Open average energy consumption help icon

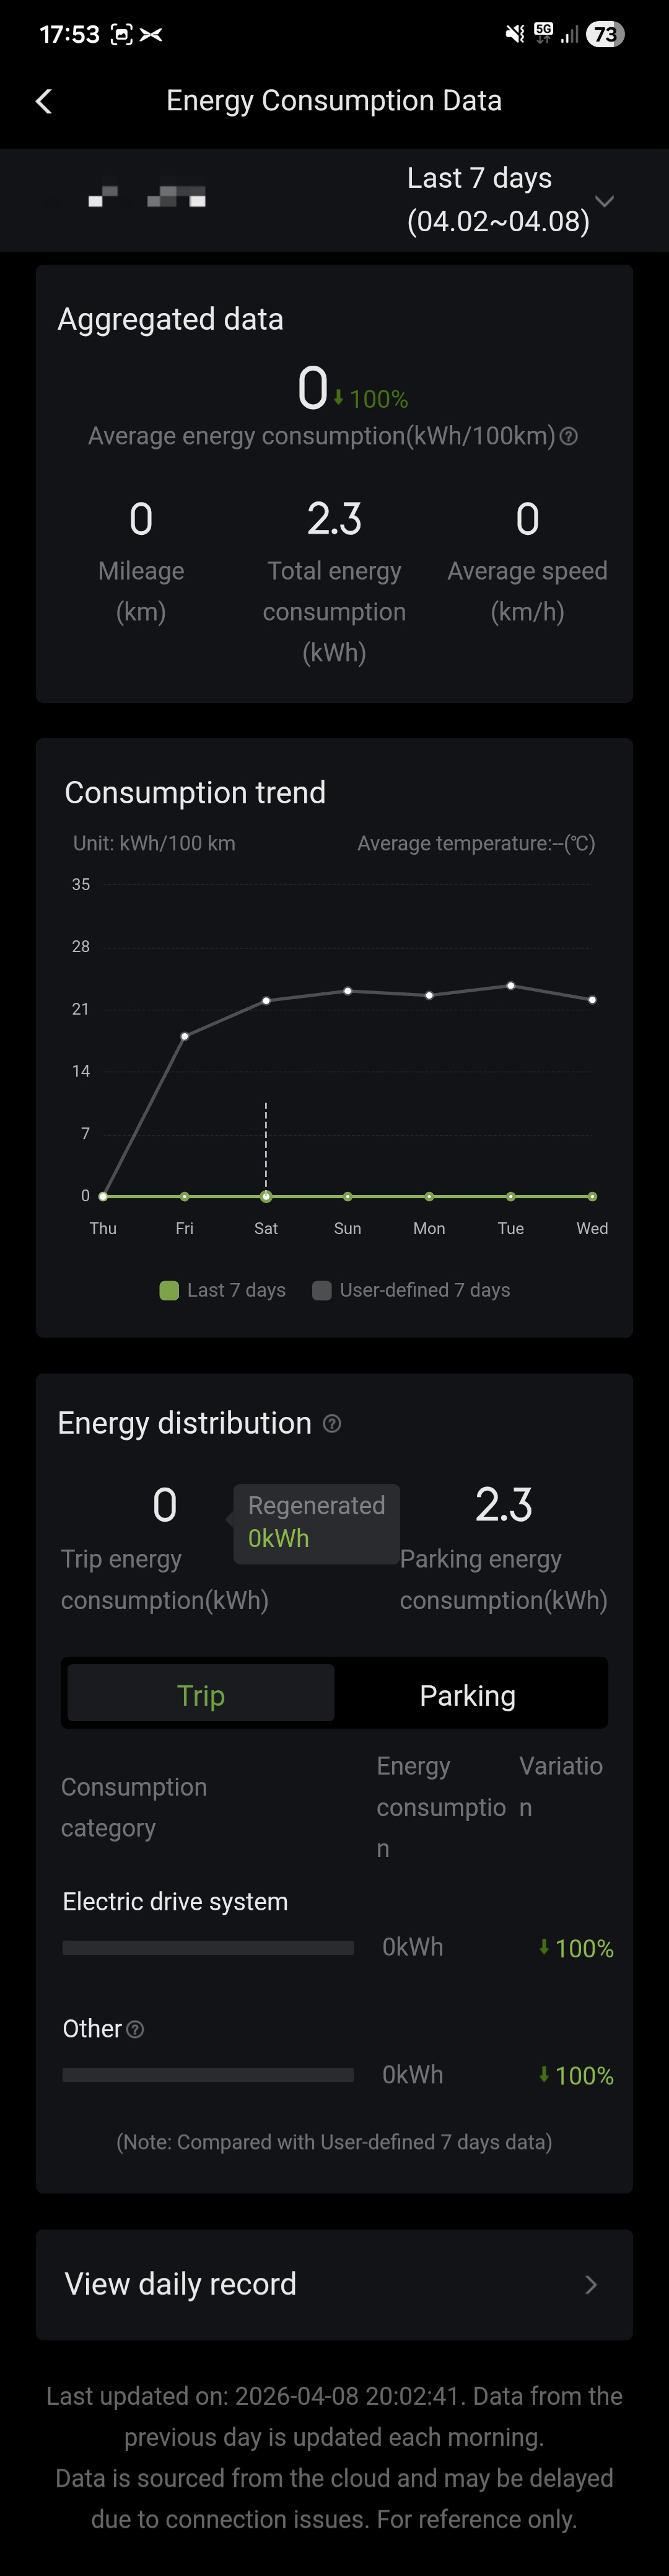point(569,436)
